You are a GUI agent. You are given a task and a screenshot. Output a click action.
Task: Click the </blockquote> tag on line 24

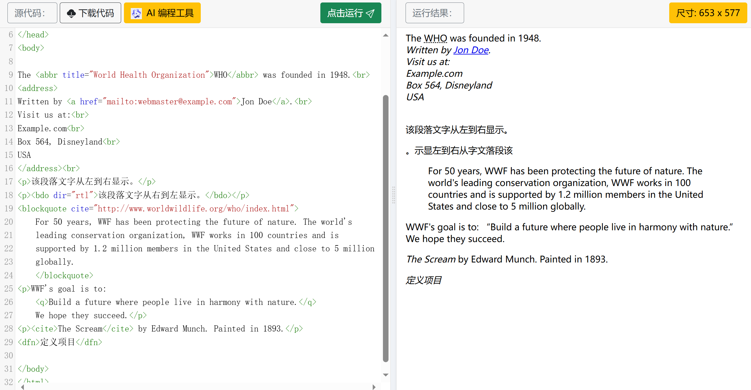click(x=64, y=275)
